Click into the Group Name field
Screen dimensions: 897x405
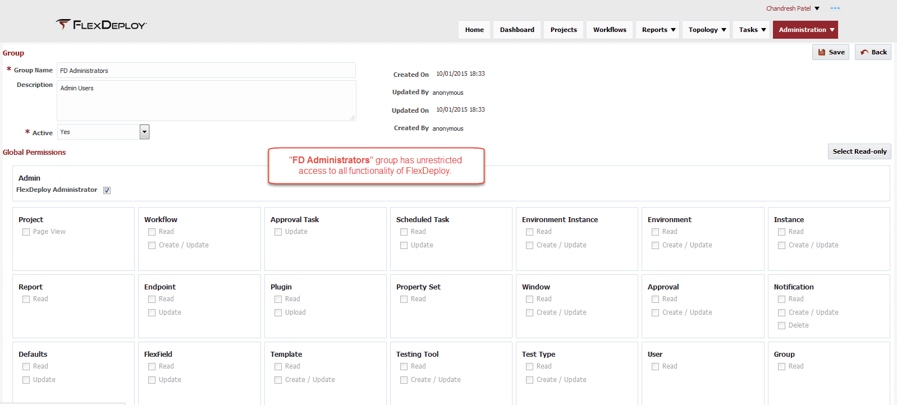206,70
